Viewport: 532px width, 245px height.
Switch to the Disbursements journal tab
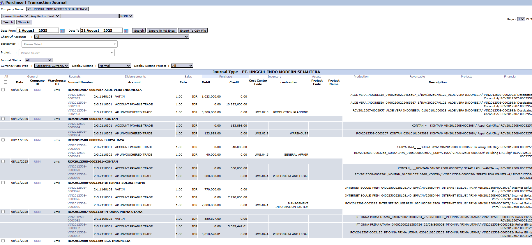(135, 77)
